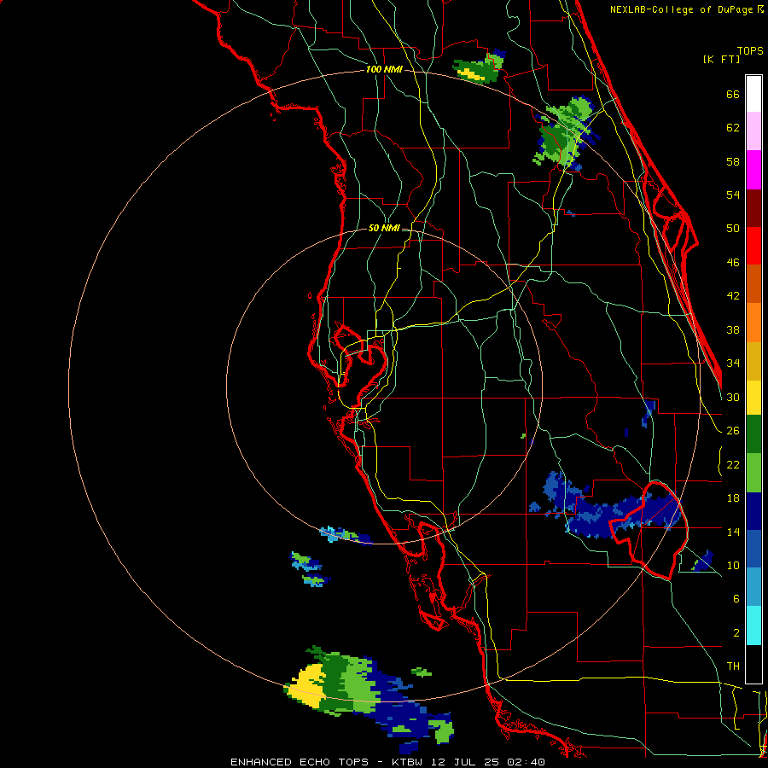768x768 pixels.
Task: Click the 26 legend value
Action: 733,431
